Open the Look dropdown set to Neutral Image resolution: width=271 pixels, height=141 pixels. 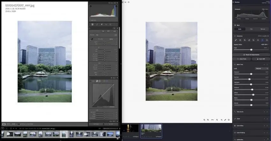[x=262, y=69]
